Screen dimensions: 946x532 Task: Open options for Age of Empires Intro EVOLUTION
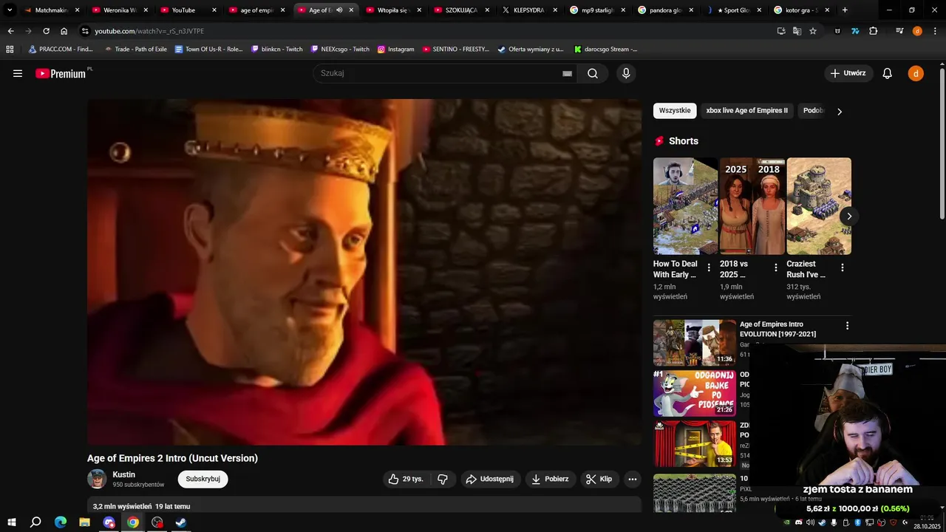click(847, 326)
